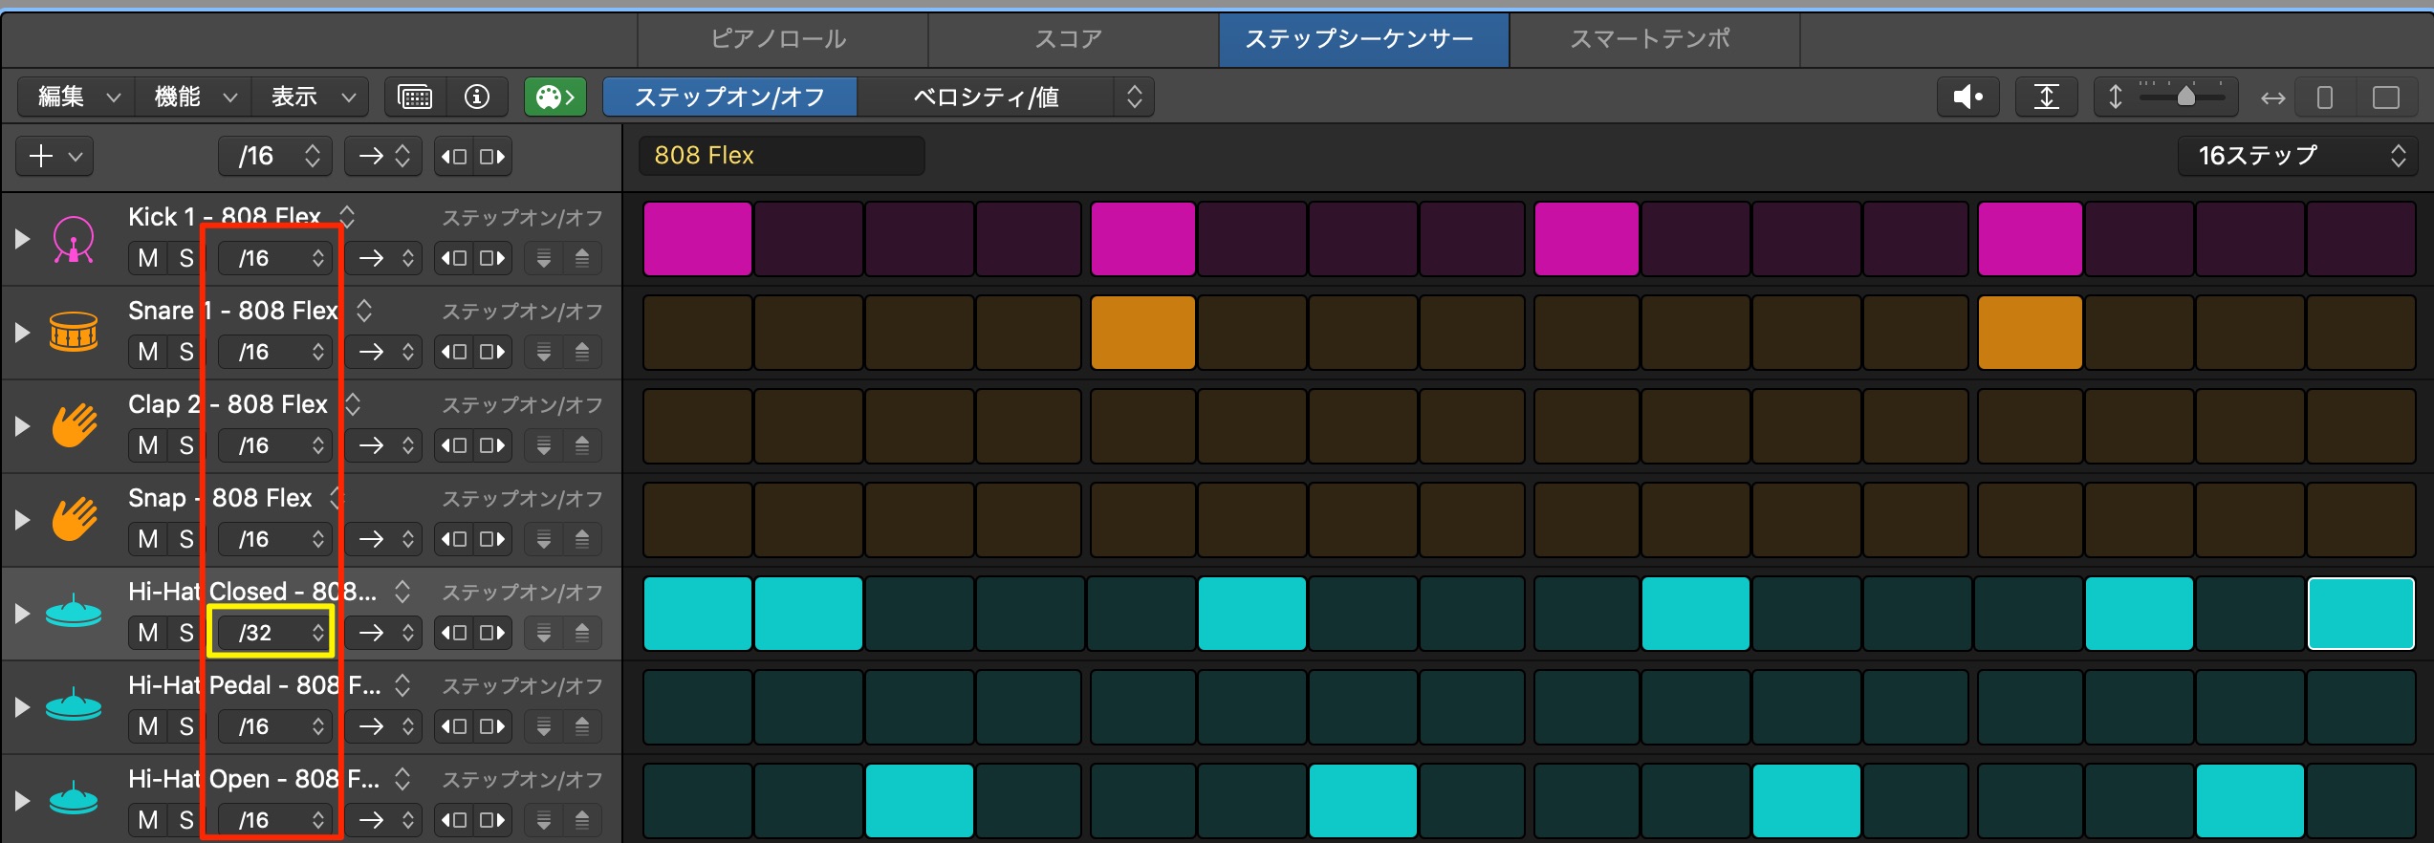Open the Kick 1 sound assignment popup

click(x=347, y=217)
